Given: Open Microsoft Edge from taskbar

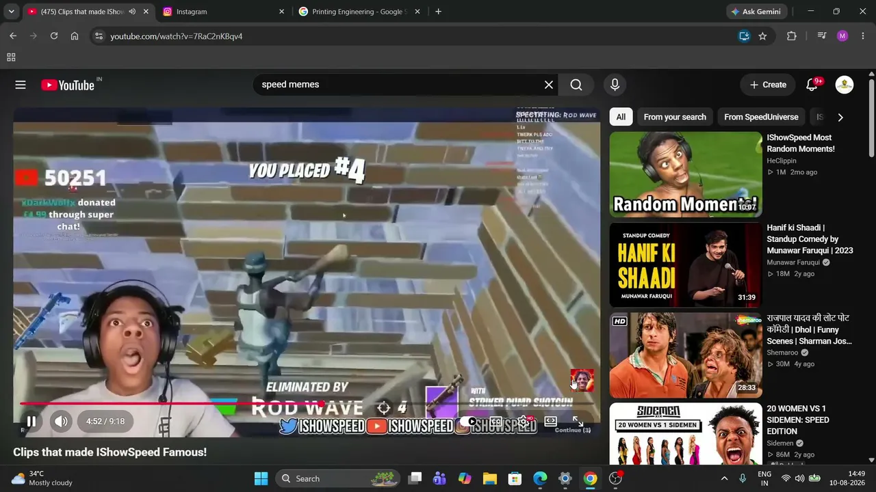Looking at the screenshot, I should pos(540,478).
